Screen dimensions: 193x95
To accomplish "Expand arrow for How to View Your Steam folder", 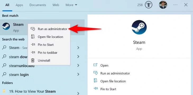I will pyautogui.click(x=78, y=93).
